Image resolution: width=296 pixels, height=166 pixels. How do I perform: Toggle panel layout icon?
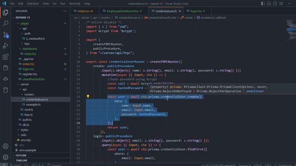click(269, 3)
